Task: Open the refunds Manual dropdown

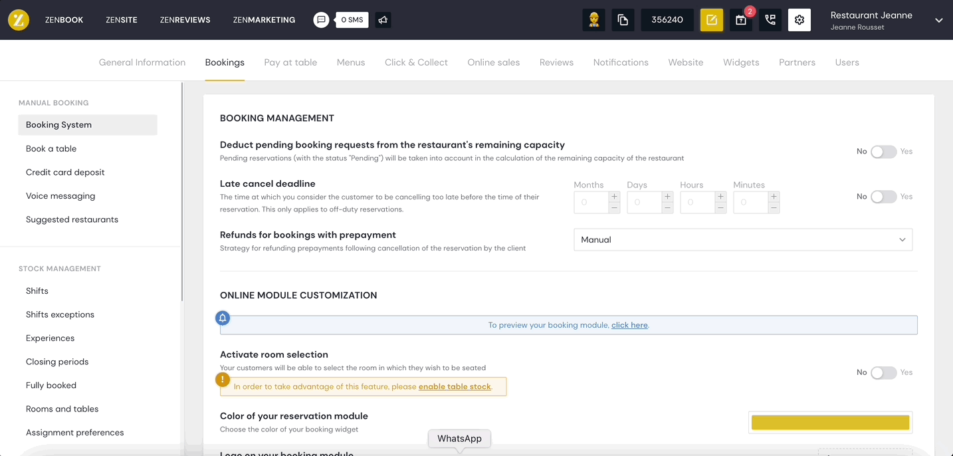Action: pos(743,240)
